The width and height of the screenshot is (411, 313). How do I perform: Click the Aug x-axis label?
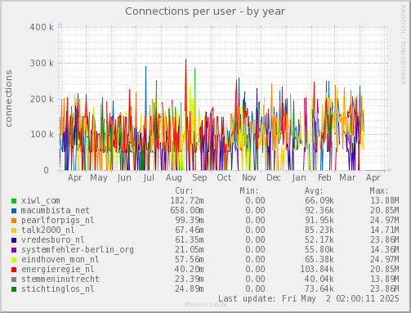tap(174, 178)
